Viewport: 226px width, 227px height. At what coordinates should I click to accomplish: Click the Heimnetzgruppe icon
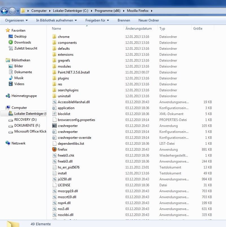click(8, 96)
